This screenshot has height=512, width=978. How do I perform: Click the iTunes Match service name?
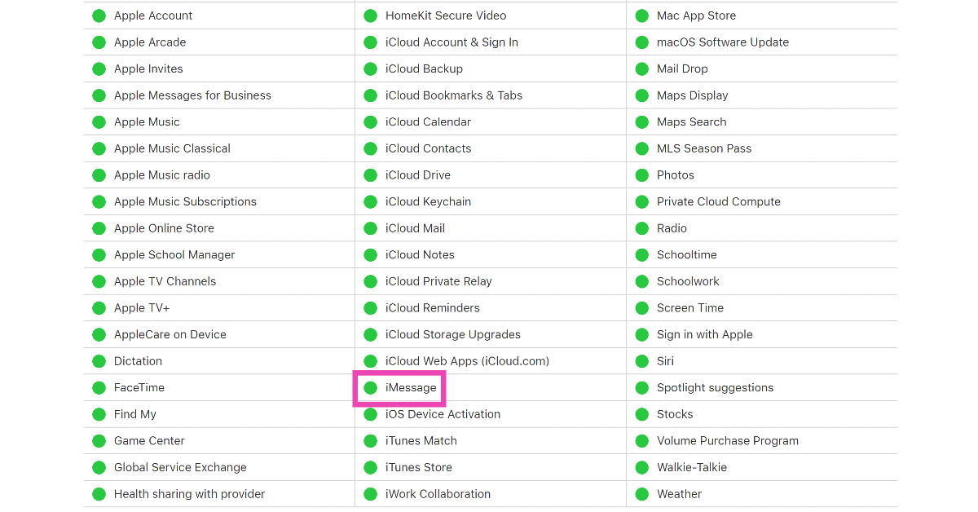pos(421,441)
